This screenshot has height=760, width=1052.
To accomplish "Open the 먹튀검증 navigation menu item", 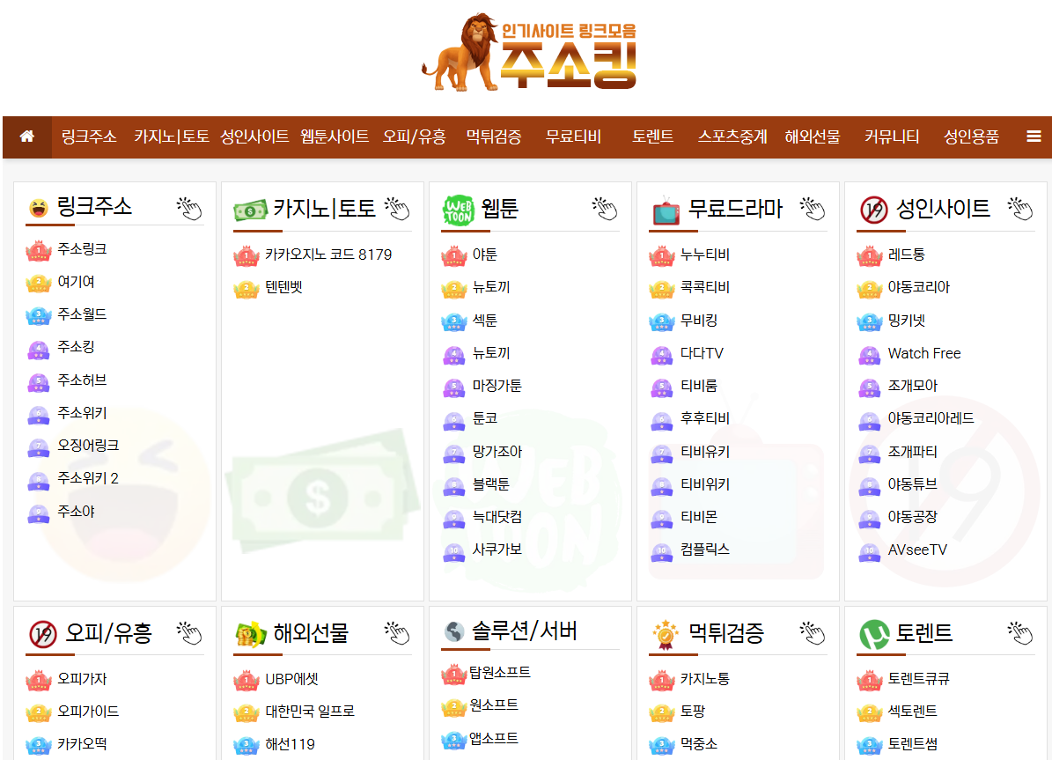I will [494, 137].
